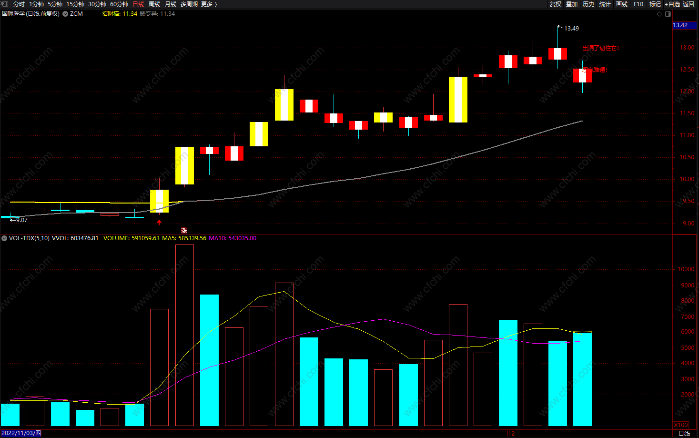Expand the VOL-TDX indicator dropdown
699x438 pixels.
tap(4, 238)
